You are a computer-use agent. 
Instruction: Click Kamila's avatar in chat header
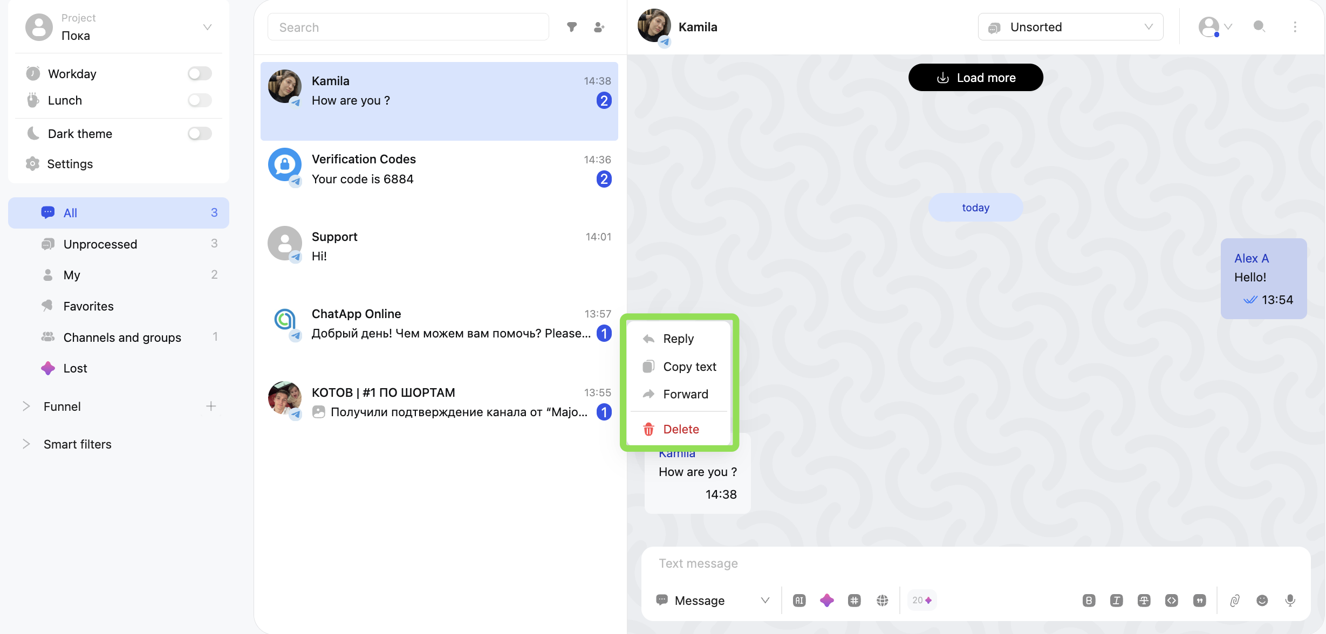tap(654, 26)
